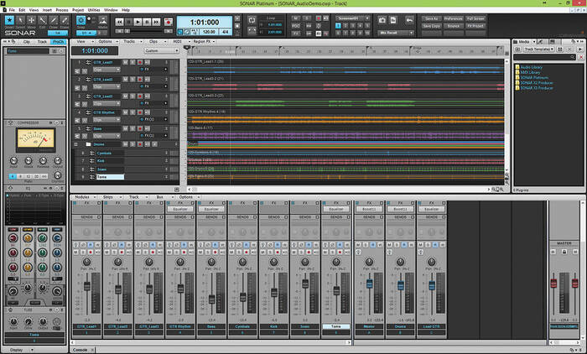
Task: Solo the GTR_Lead2 track
Action: tap(132, 79)
